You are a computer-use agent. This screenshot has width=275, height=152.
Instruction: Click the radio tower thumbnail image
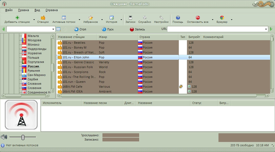[21, 115]
